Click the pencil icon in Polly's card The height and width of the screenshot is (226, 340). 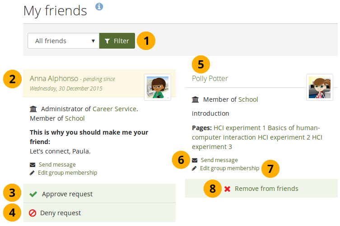(195, 168)
